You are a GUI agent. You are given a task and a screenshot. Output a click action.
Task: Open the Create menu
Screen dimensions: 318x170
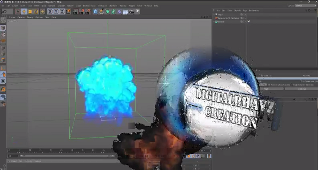pyautogui.click(x=15, y=6)
